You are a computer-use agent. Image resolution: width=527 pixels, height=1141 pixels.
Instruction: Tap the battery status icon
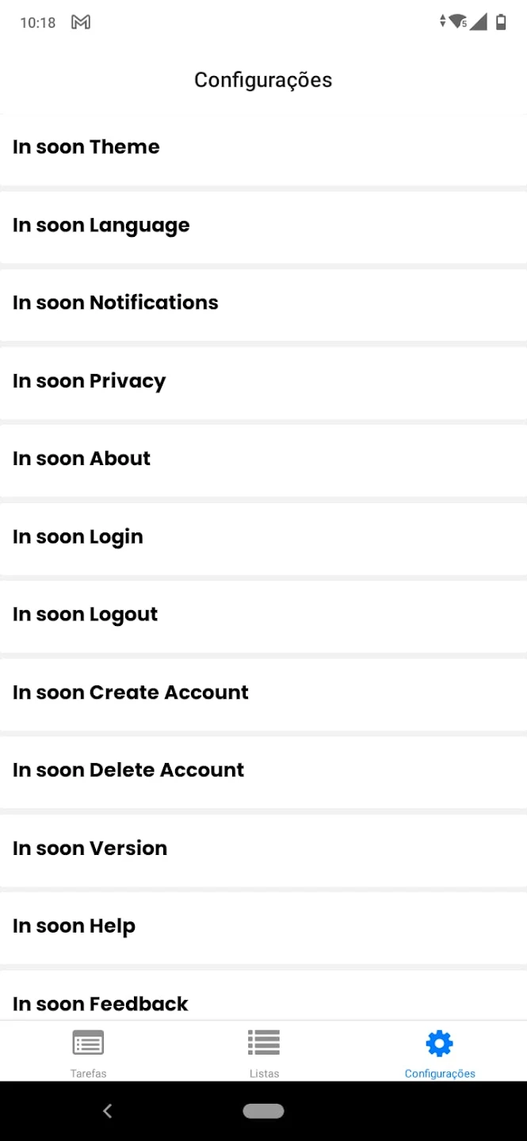pyautogui.click(x=501, y=22)
